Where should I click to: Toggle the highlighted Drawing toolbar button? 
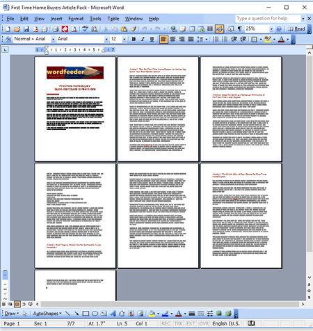219,29
